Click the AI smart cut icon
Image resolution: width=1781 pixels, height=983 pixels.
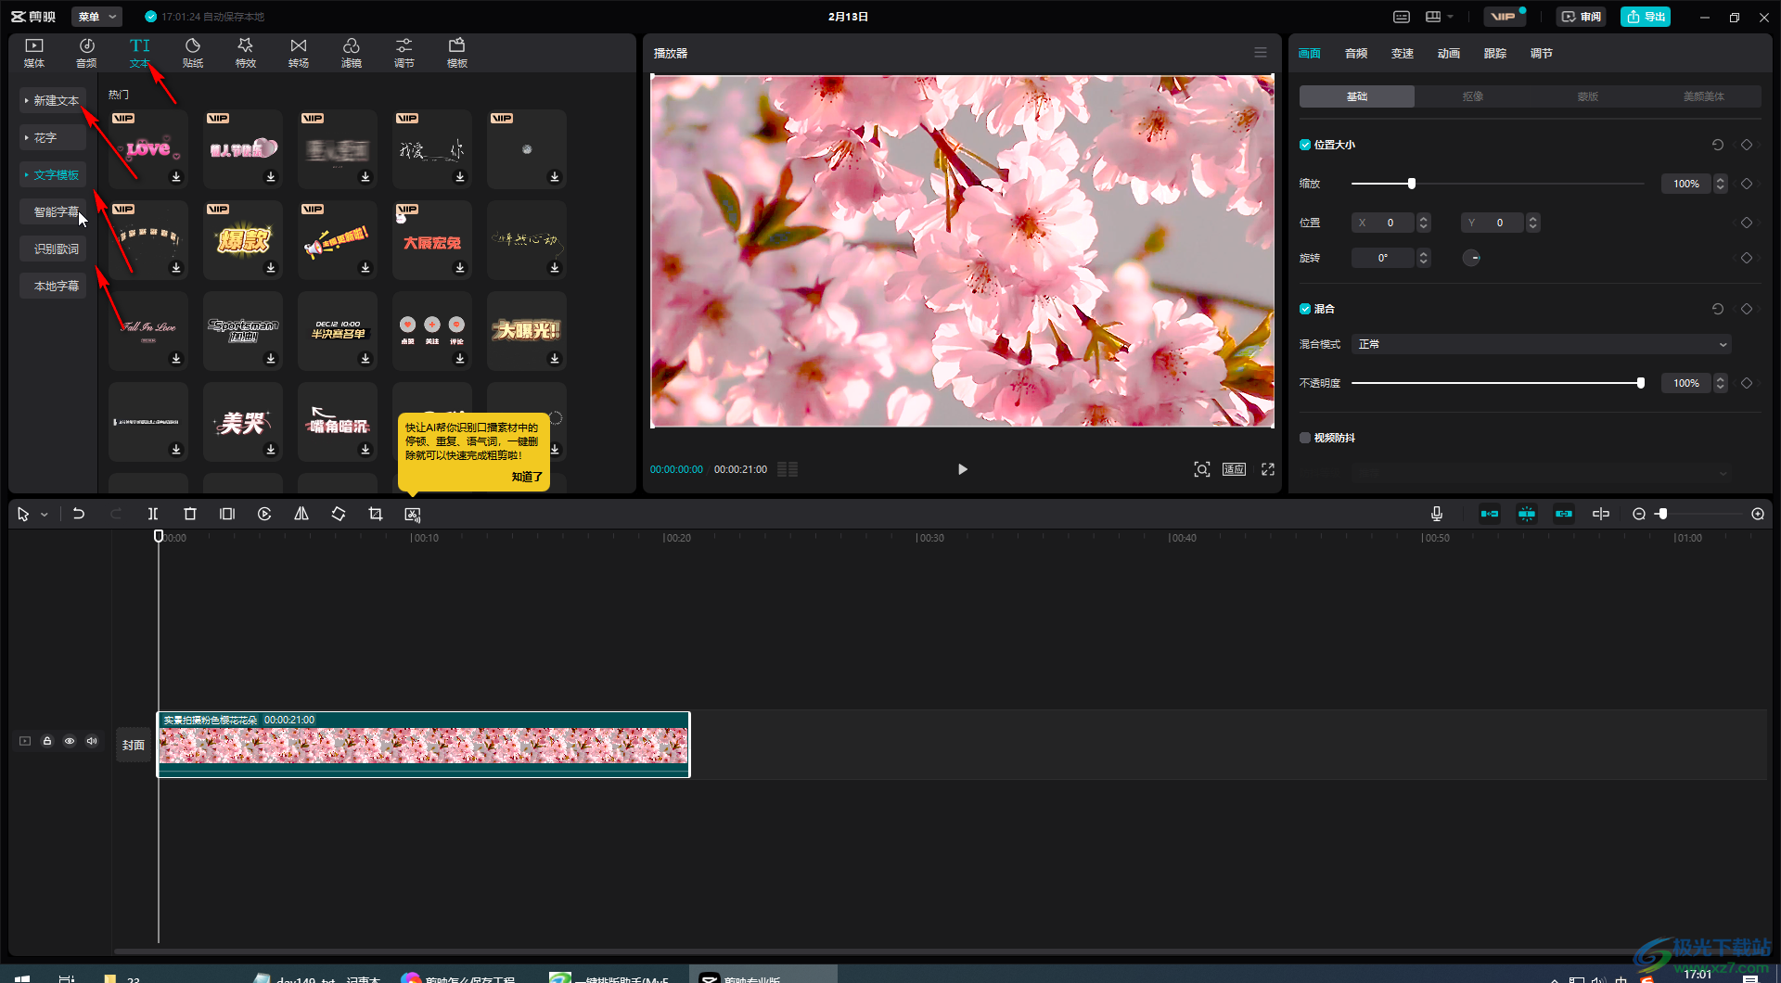pos(413,514)
